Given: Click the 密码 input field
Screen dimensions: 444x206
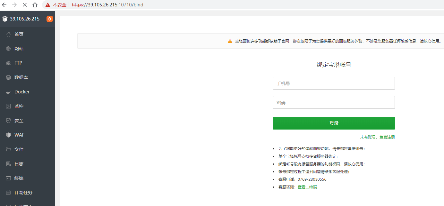Looking at the screenshot, I should click(x=334, y=102).
